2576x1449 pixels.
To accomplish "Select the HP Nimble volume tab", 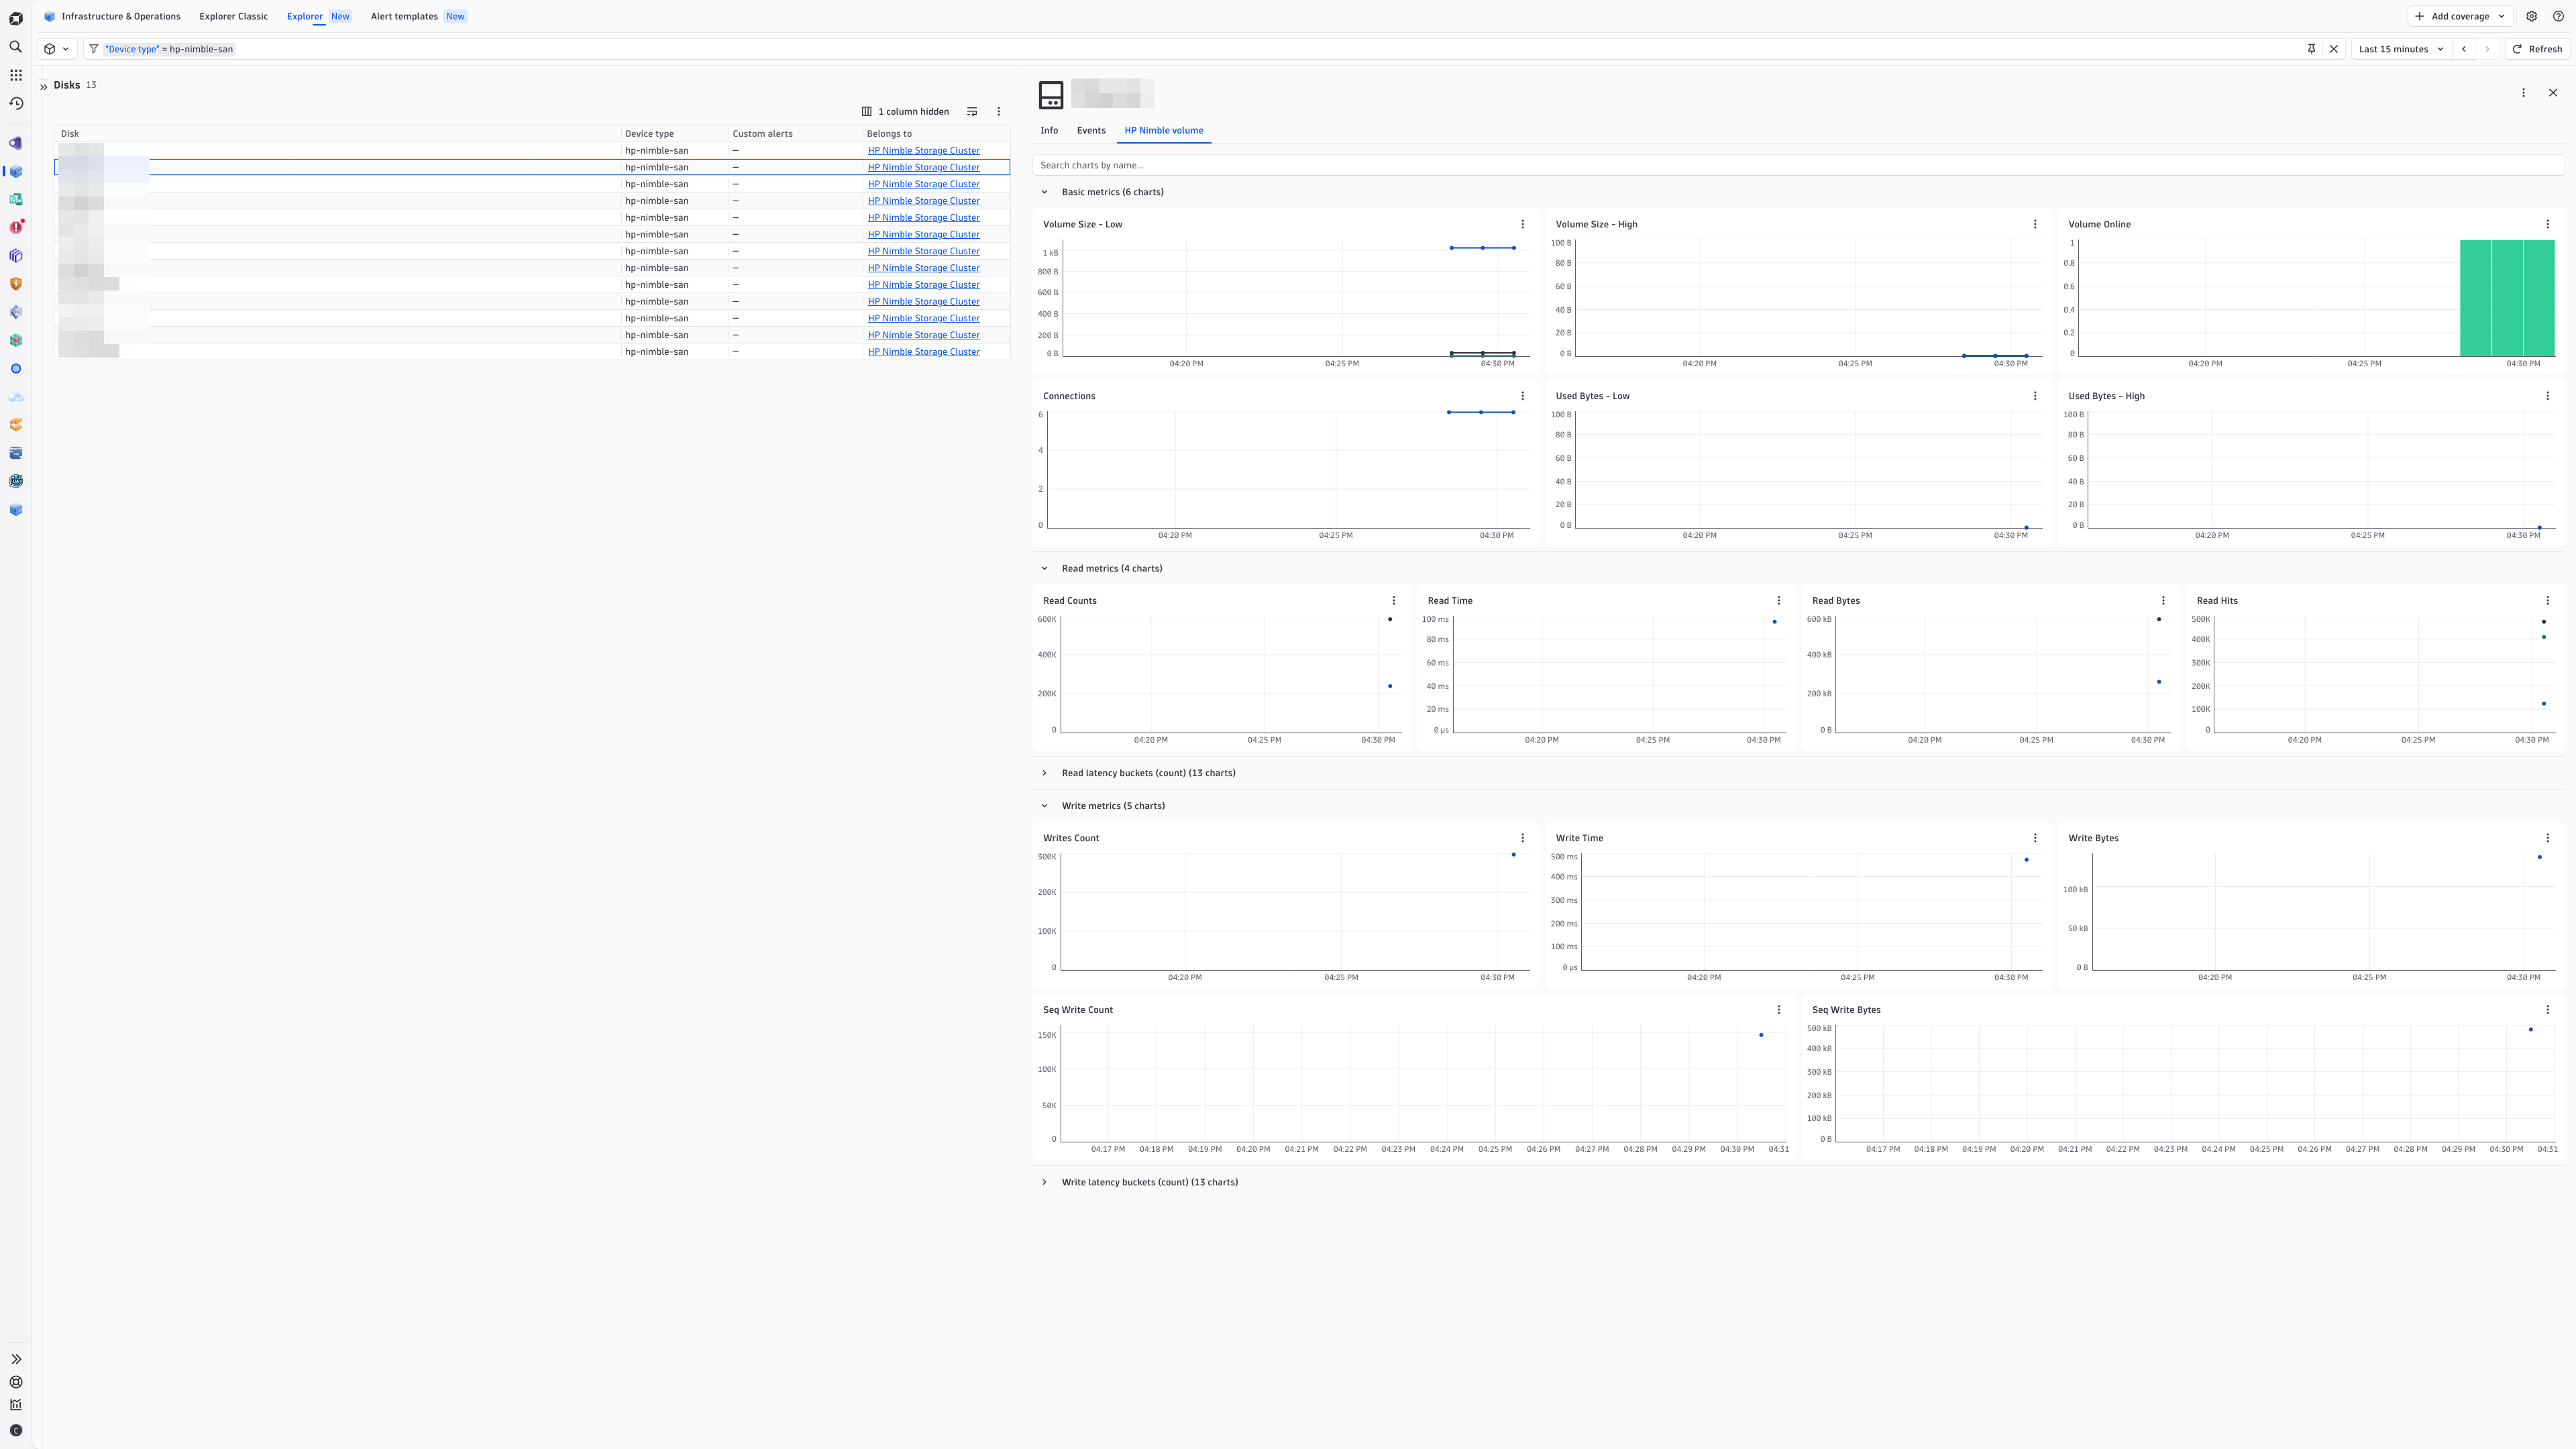I will [1164, 130].
